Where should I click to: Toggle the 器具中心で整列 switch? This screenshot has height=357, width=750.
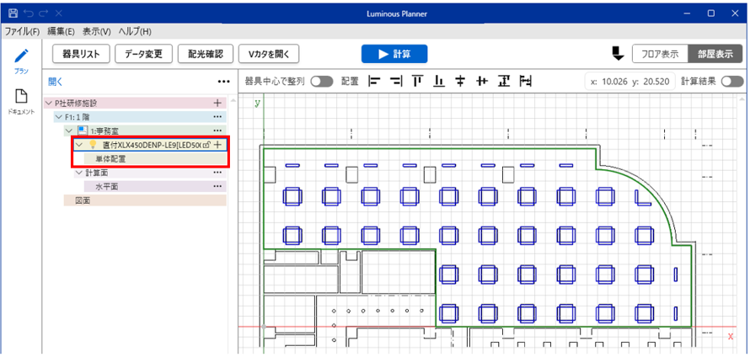[x=322, y=82]
